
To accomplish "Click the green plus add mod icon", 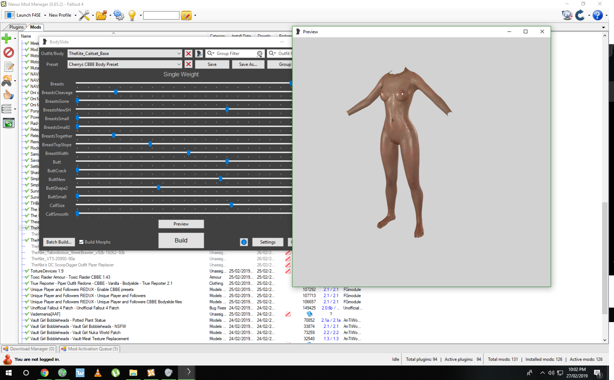I will [x=6, y=38].
